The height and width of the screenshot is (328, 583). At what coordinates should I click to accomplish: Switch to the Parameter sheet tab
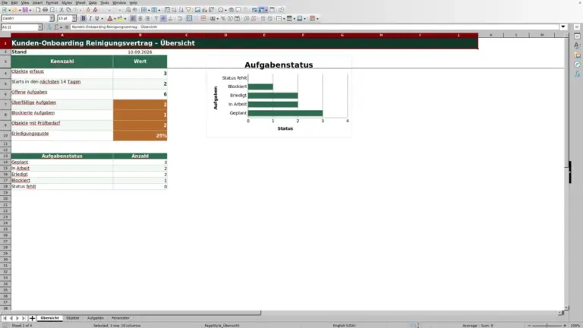click(121, 318)
